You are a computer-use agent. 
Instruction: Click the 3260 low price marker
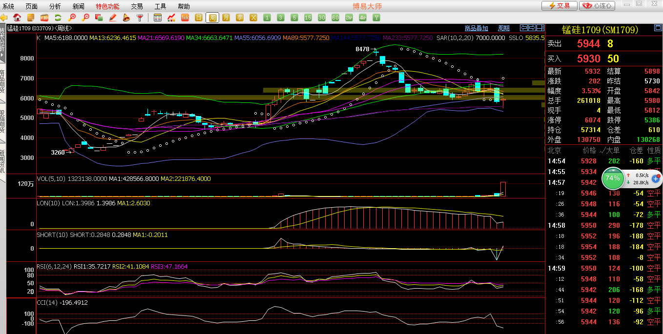pyautogui.click(x=58, y=153)
